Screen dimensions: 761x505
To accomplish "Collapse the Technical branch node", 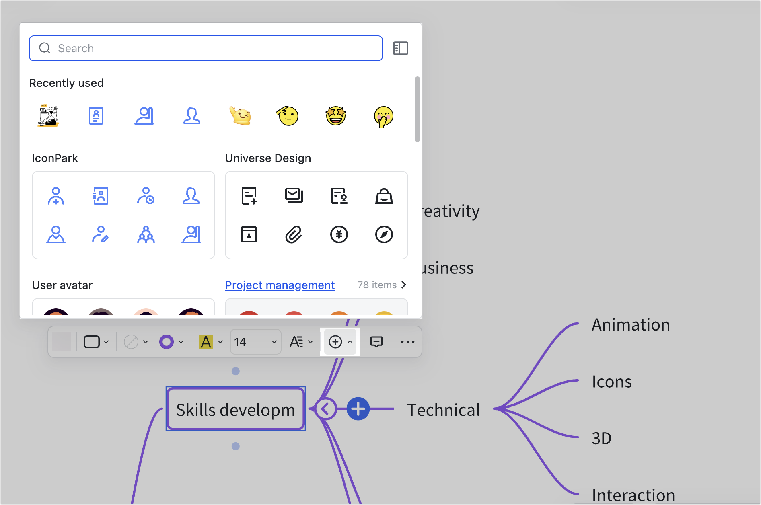I will point(326,409).
